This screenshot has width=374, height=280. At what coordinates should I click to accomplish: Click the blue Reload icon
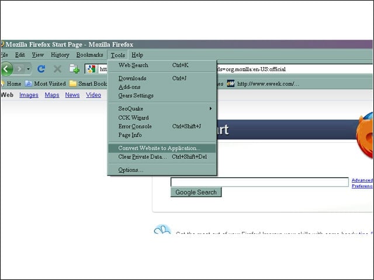coord(41,69)
